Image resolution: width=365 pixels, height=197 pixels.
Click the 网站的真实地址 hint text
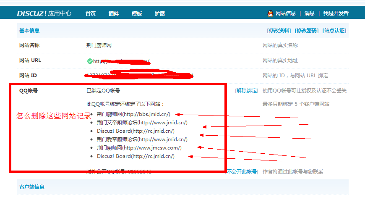(x=280, y=60)
